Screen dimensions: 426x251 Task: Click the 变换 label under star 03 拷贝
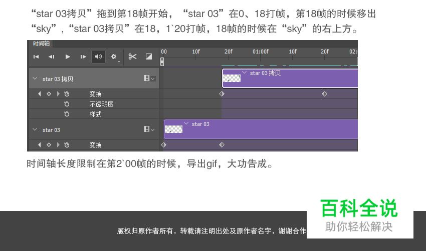pyautogui.click(x=95, y=94)
